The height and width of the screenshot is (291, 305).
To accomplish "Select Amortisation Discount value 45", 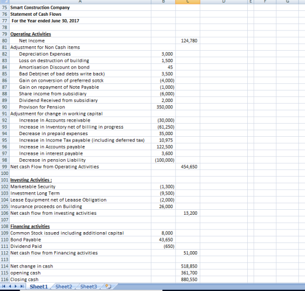I will (163, 67).
